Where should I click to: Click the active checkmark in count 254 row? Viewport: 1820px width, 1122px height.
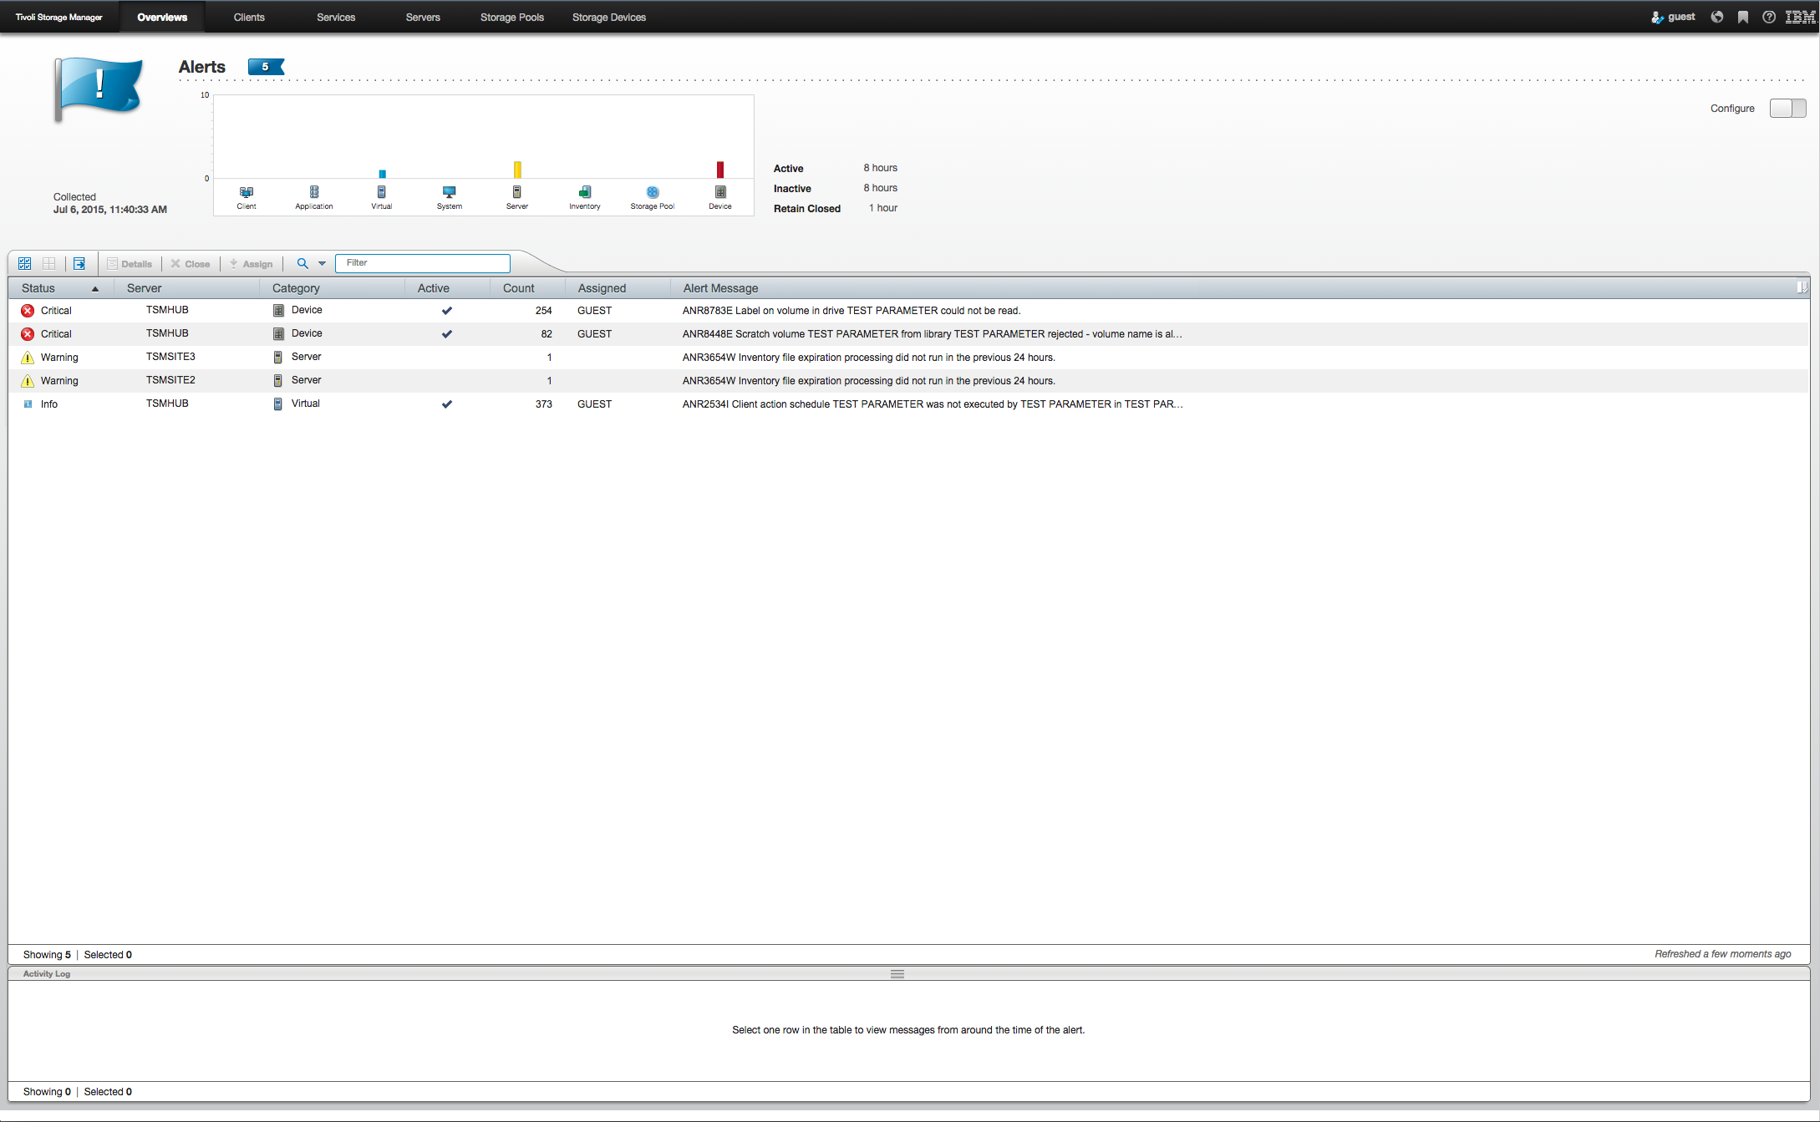pyautogui.click(x=447, y=311)
